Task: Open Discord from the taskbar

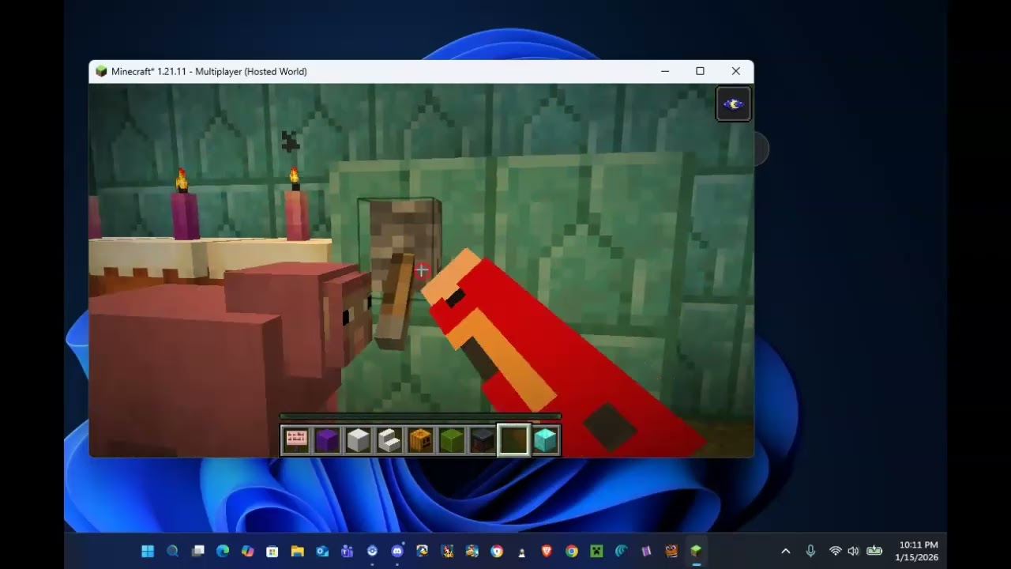Action: [x=397, y=551]
